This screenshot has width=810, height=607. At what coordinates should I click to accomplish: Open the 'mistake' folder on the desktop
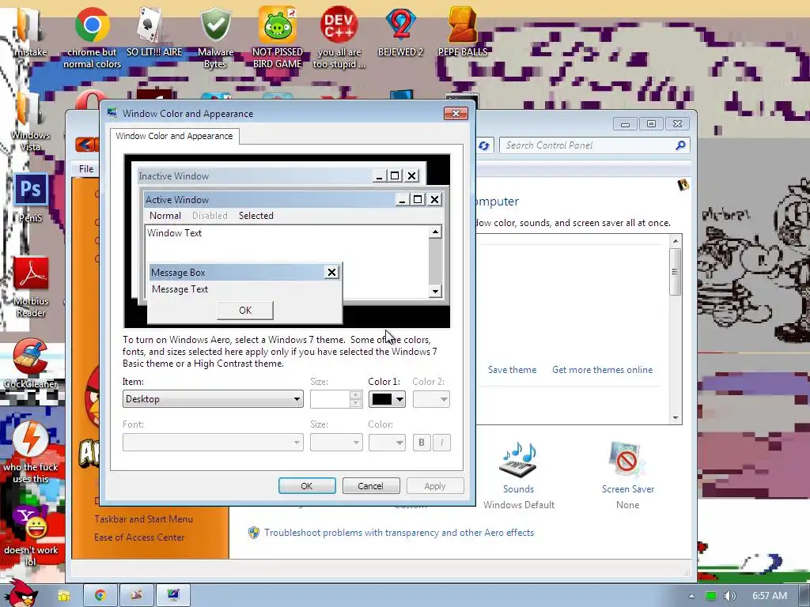tap(30, 32)
